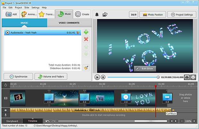The width and height of the screenshot is (199, 129).
Task: Open the Add tab
Action: 11,14
